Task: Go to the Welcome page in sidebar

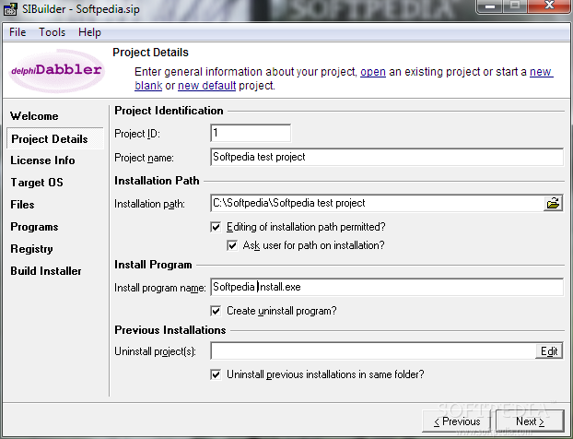Action: point(34,116)
